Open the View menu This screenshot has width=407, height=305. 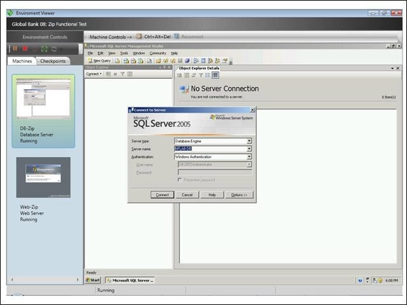112,53
